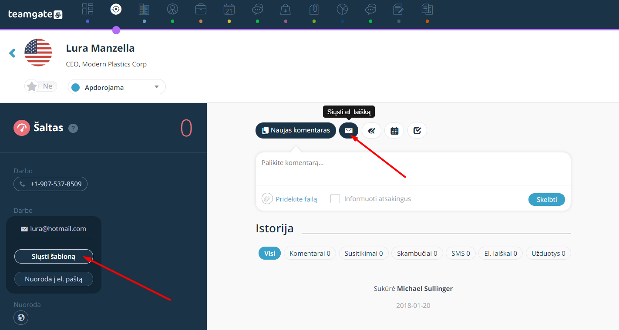Click the help question mark beside Šaltas
The width and height of the screenshot is (619, 330).
click(73, 128)
